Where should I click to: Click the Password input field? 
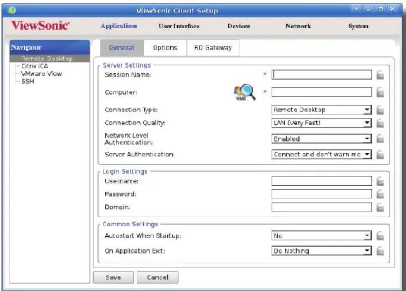click(x=322, y=194)
